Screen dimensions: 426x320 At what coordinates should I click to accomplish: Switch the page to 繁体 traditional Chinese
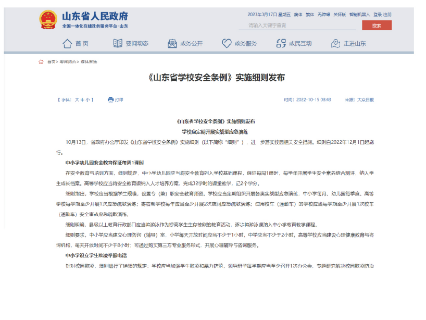coord(309,15)
